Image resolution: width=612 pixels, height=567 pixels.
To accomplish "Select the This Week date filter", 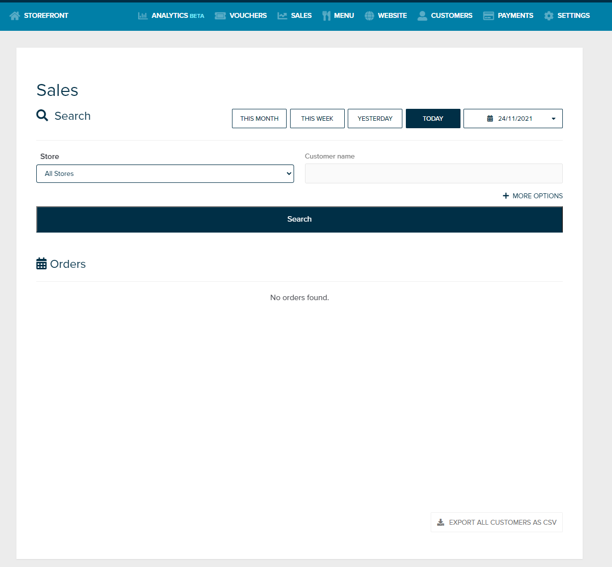I will pos(317,119).
